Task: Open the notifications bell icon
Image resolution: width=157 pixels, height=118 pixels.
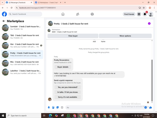Action: click(145, 14)
